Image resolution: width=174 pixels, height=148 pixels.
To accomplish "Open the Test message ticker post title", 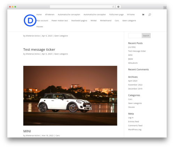I will click(39, 49).
